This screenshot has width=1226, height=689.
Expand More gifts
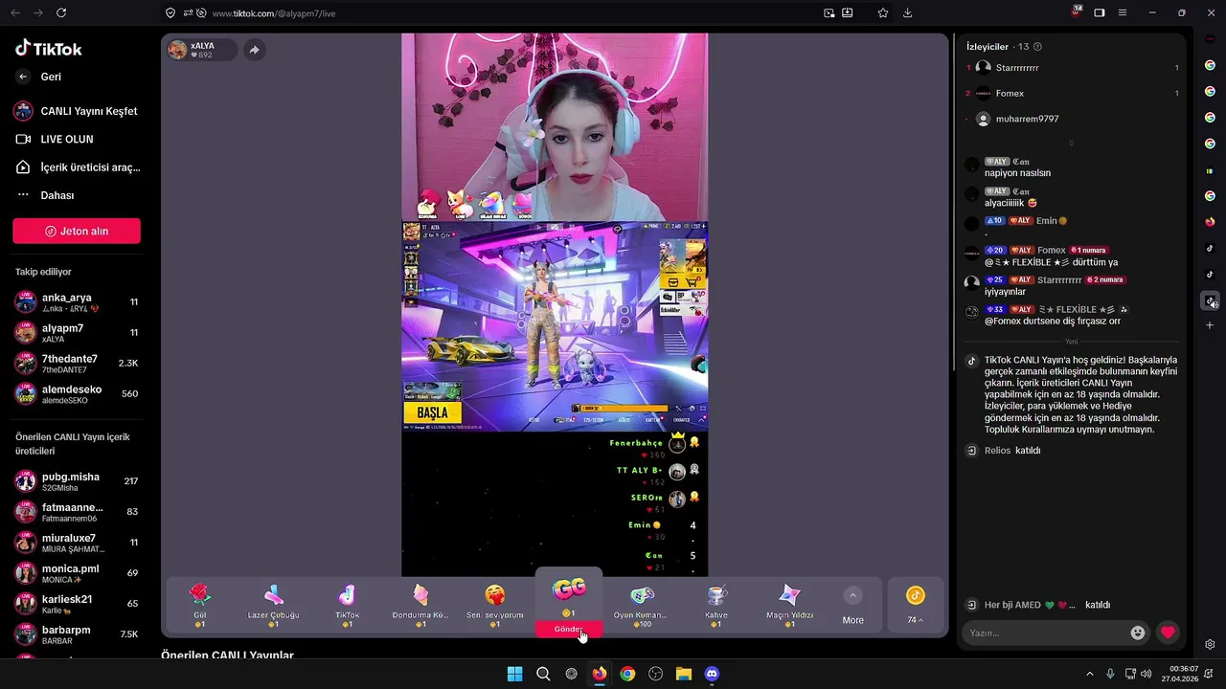[852, 606]
